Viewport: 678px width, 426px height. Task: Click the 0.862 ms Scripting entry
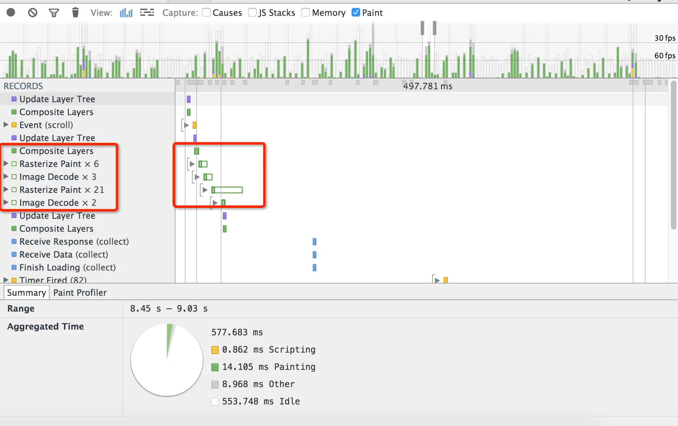coord(264,350)
